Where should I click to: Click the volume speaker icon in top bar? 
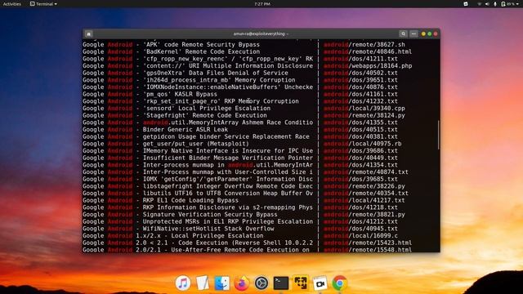(x=487, y=4)
